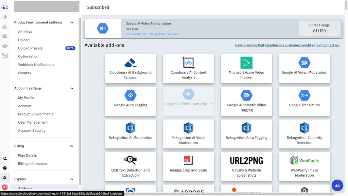The height and width of the screenshot is (196, 348).
Task: Open Rekognition Auto Tagging add-on
Action: pos(246,134)
